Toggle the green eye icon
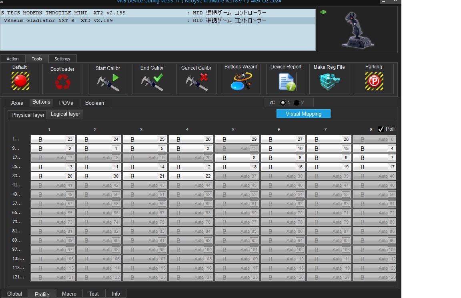 (323, 12)
